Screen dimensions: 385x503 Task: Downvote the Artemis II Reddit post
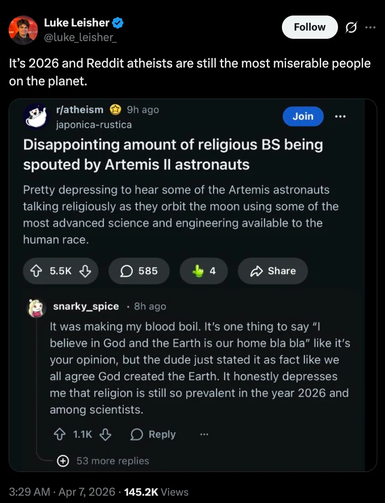pyautogui.click(x=84, y=271)
